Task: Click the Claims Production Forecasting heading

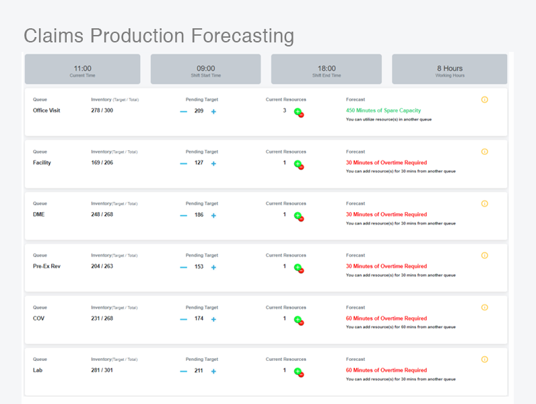Action: [x=159, y=36]
